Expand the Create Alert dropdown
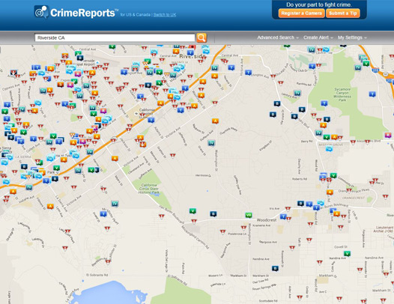The height and width of the screenshot is (304, 394). coord(318,37)
